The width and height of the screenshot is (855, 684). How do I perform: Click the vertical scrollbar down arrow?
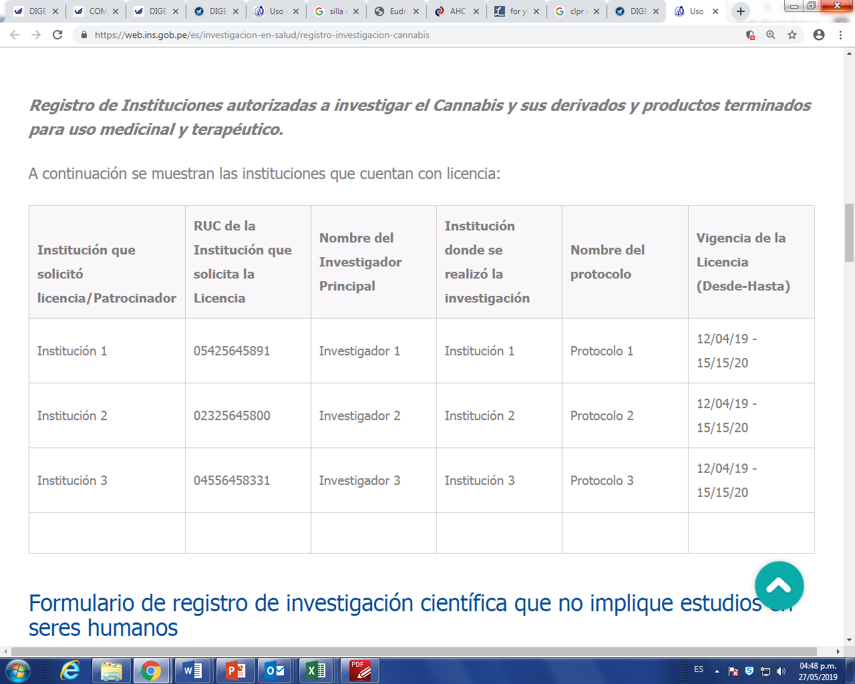click(x=849, y=640)
